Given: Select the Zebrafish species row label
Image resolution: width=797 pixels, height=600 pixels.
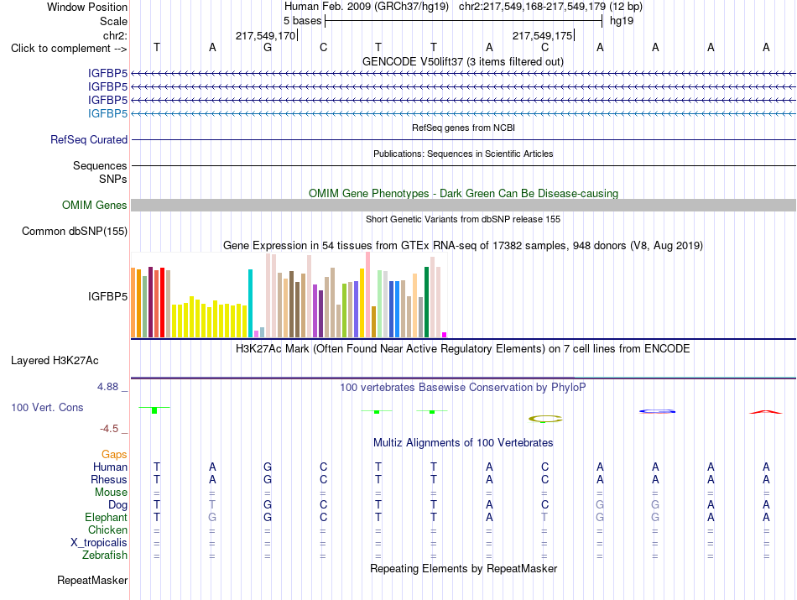Looking at the screenshot, I should (x=105, y=556).
